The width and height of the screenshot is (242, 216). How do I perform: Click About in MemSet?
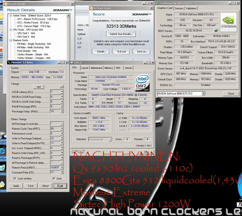tap(45, 186)
